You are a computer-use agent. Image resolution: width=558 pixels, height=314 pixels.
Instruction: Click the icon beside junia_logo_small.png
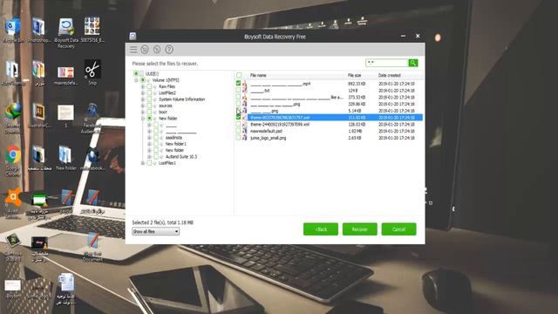click(245, 138)
